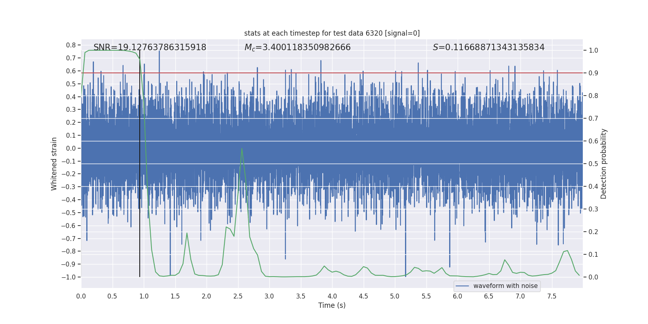Click the x-axis tick label 6.5
The height and width of the screenshot is (324, 648).
489,296
